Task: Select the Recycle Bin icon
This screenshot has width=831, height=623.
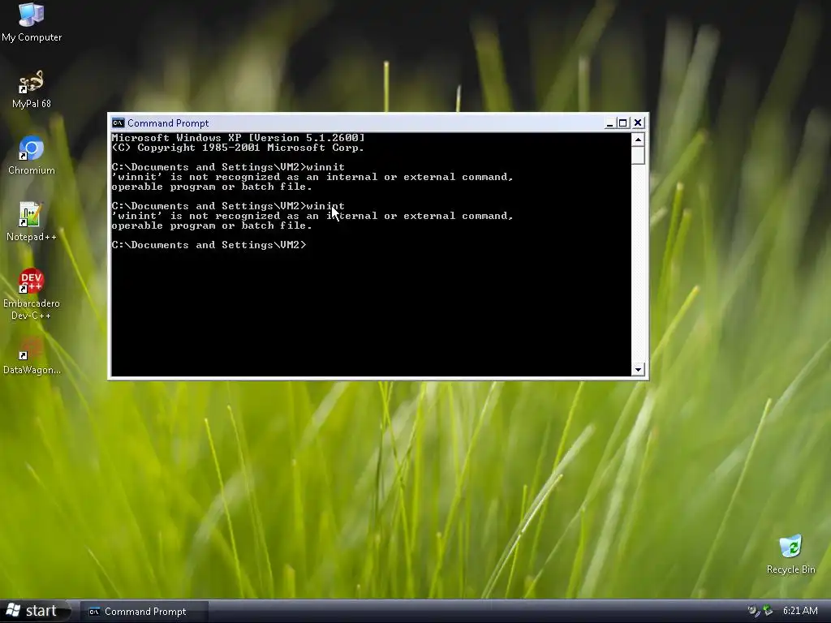Action: pyautogui.click(x=790, y=555)
